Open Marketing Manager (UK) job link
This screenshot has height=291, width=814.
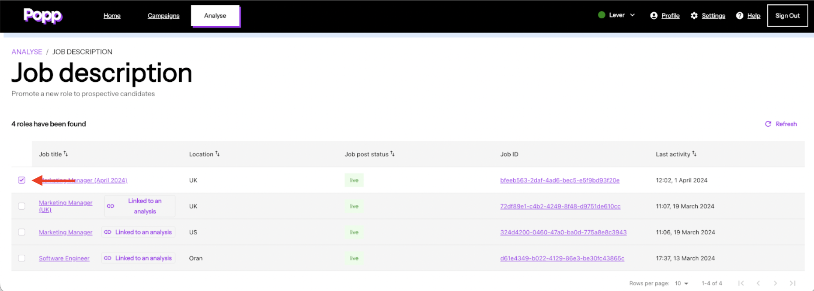click(x=66, y=206)
